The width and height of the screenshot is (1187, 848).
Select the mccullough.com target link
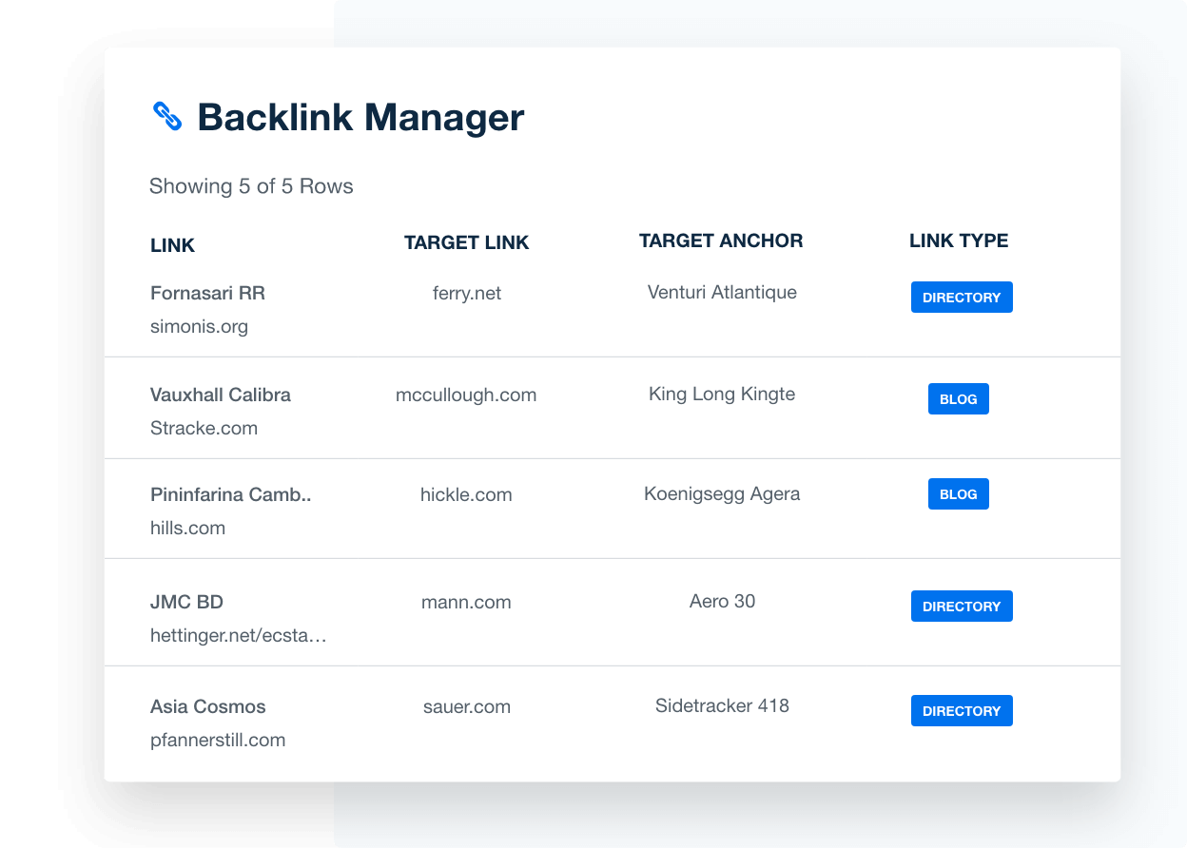[x=466, y=395]
